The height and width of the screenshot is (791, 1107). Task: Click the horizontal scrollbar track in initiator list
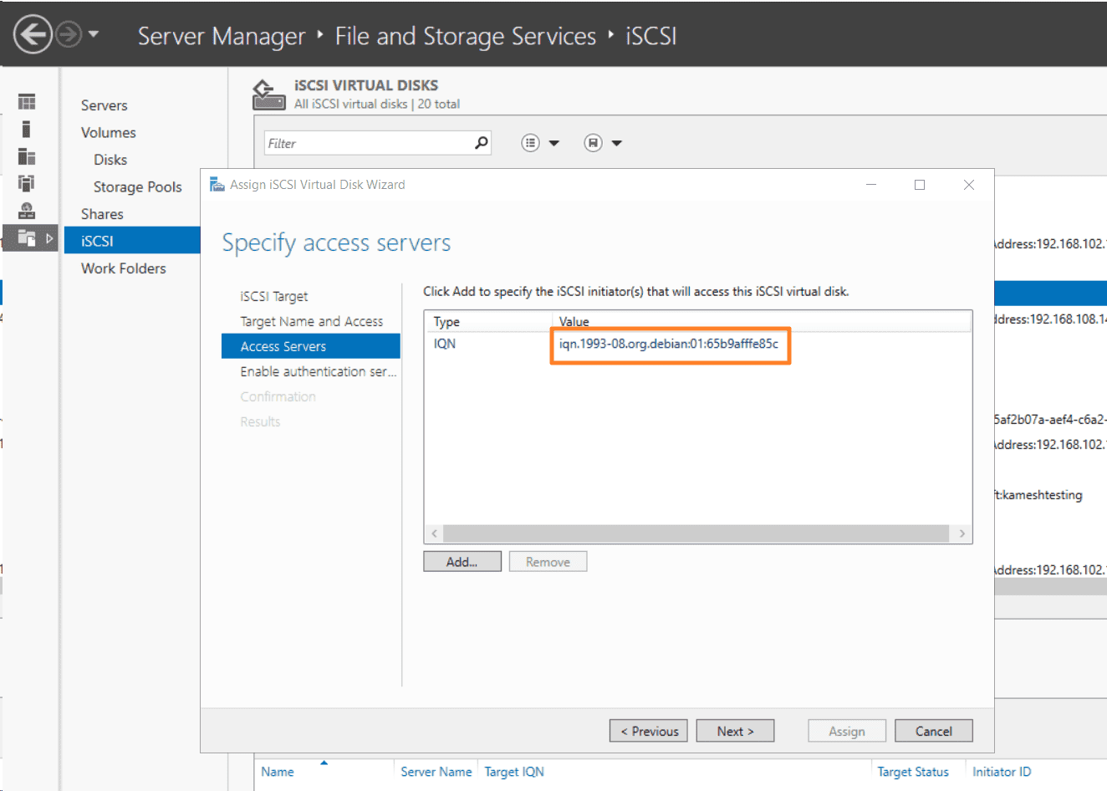(696, 533)
